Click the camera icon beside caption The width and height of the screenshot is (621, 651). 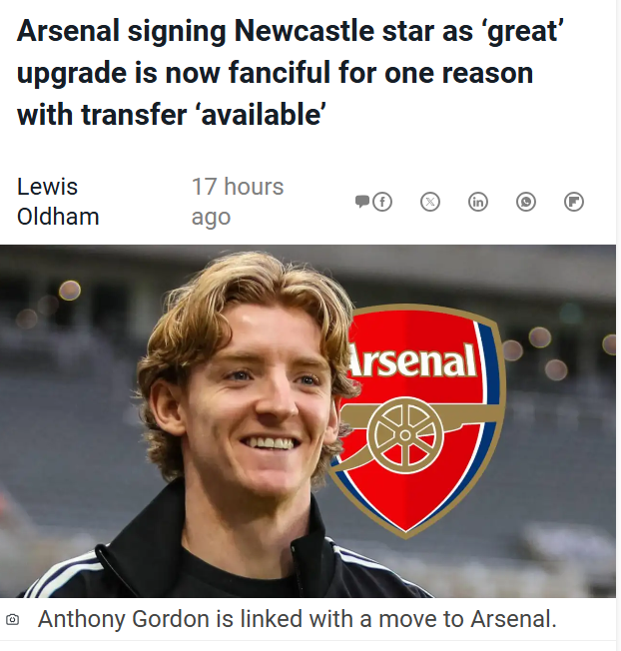[12, 619]
